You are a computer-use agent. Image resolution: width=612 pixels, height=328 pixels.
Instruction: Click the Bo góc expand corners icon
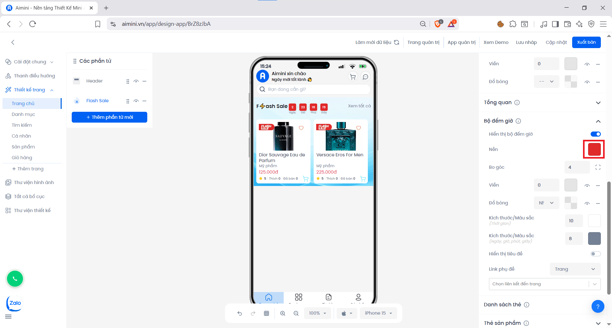click(598, 167)
